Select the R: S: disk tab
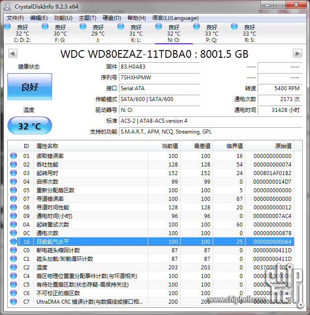This screenshot has width=310, height=315. coord(250,33)
